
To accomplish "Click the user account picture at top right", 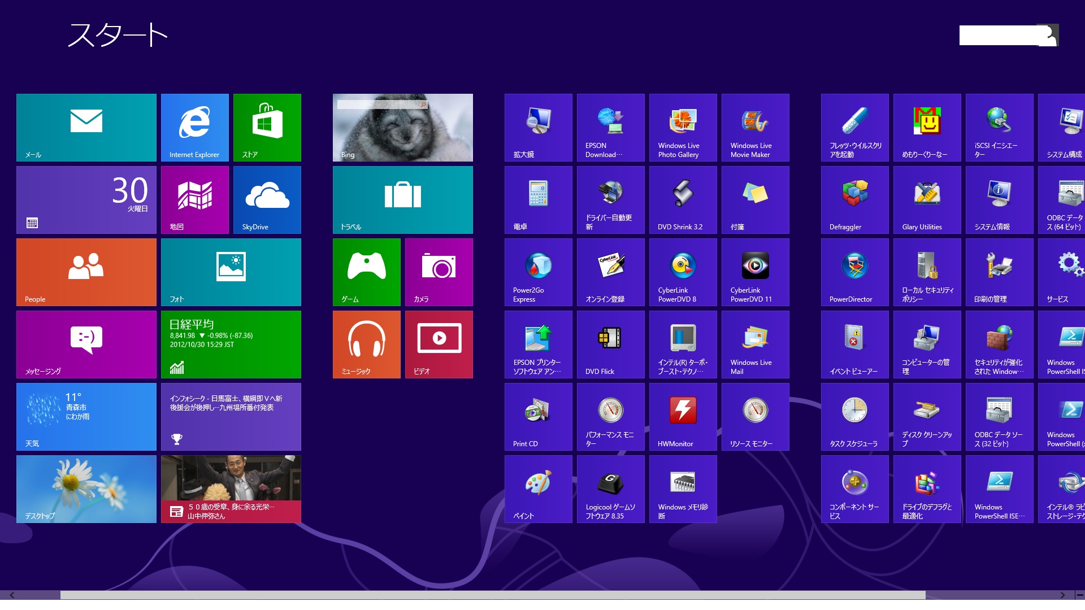I will (1048, 35).
